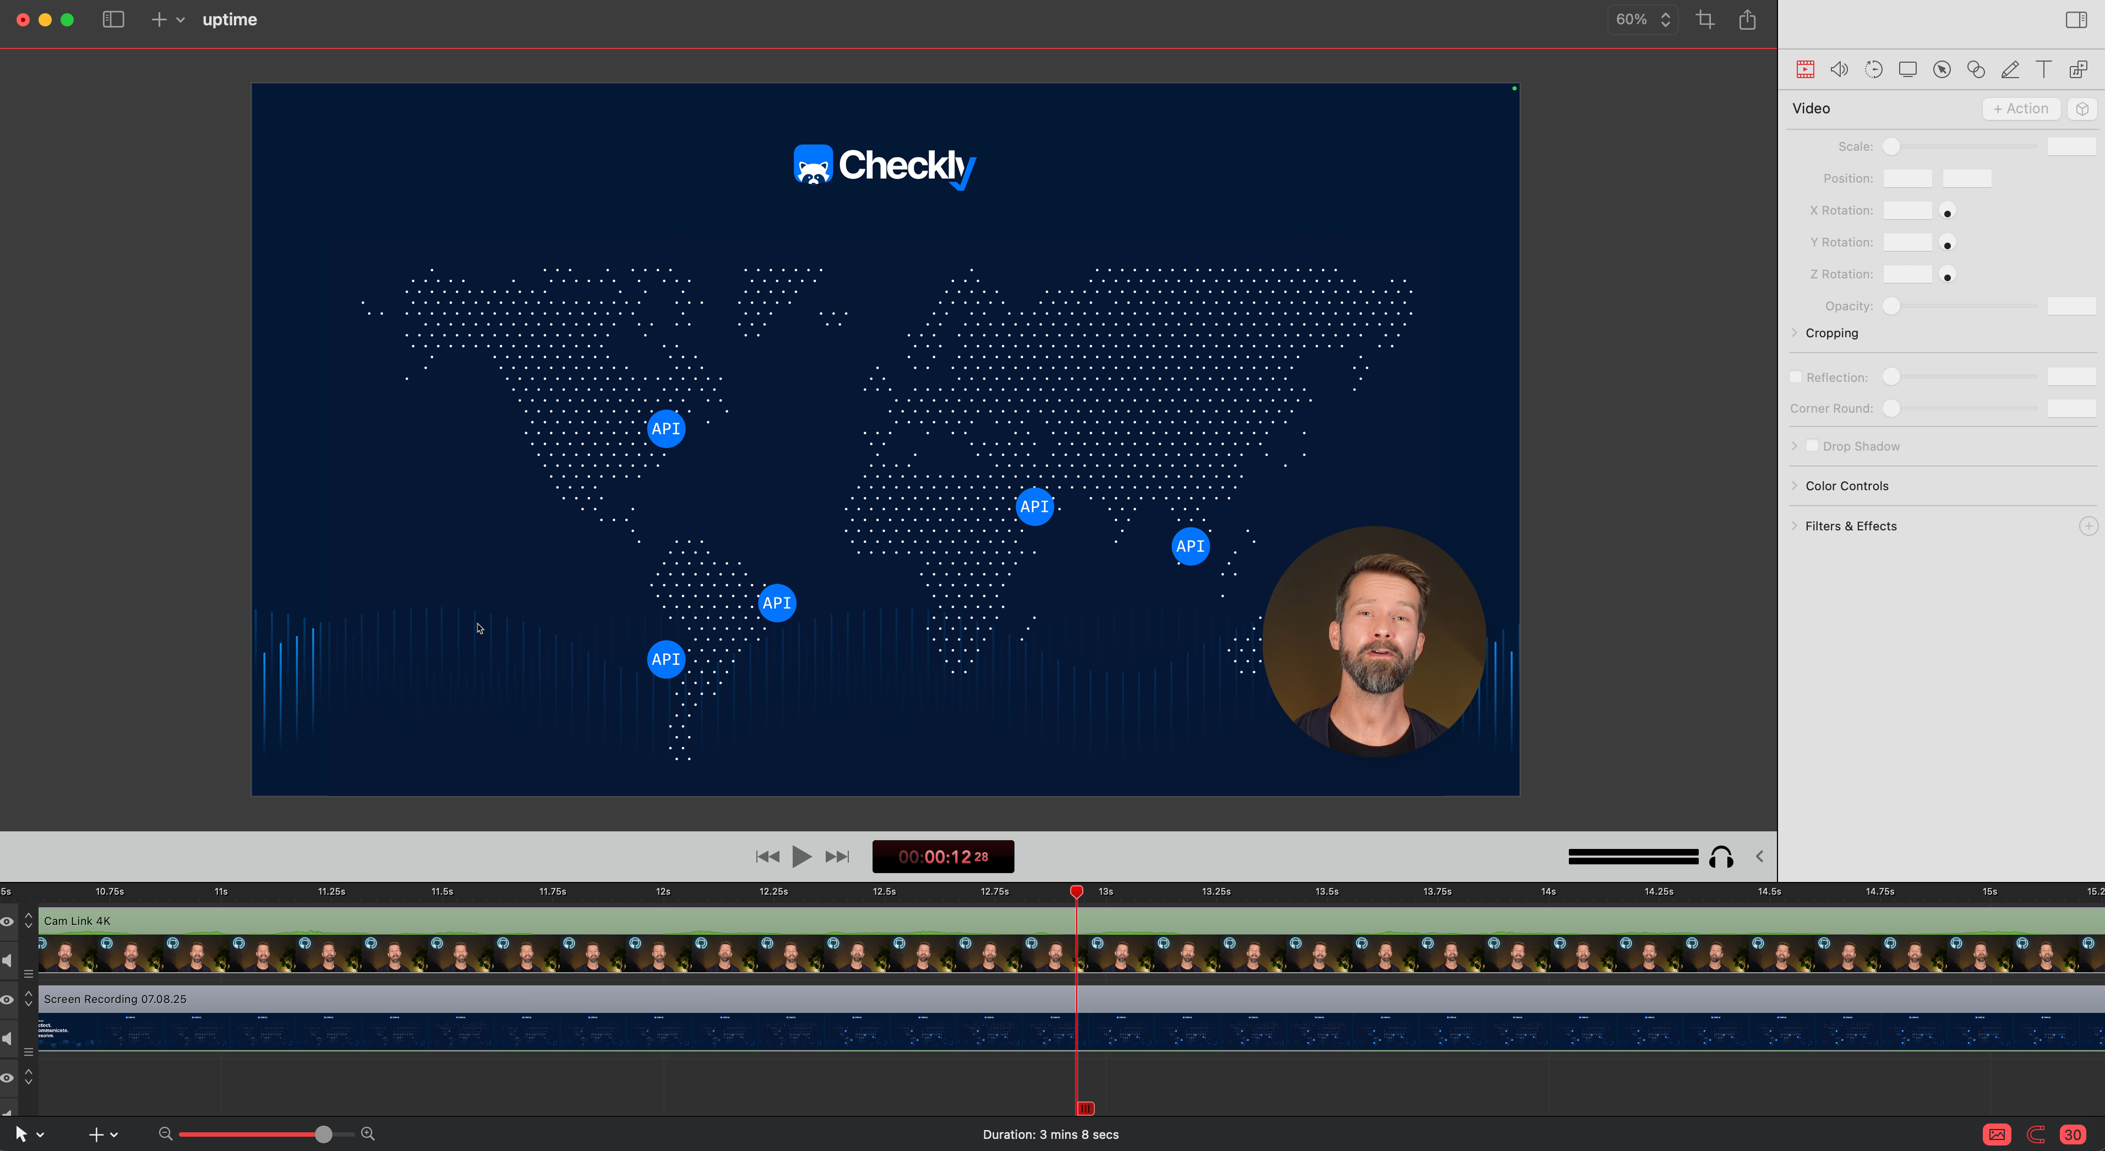This screenshot has width=2105, height=1151.
Task: Open the Touch callout overlapping-circles tab
Action: click(x=1976, y=69)
